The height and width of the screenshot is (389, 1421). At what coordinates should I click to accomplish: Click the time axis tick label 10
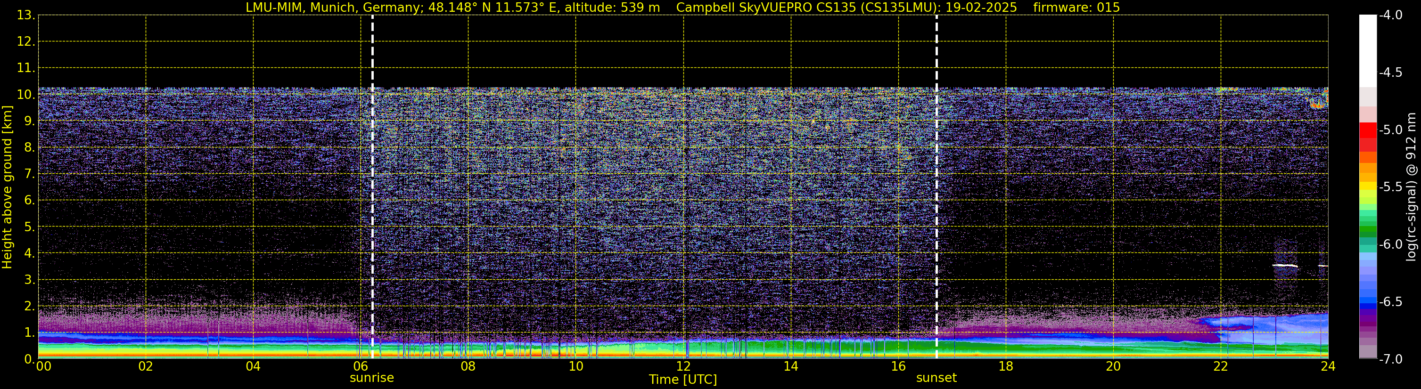pos(576,366)
